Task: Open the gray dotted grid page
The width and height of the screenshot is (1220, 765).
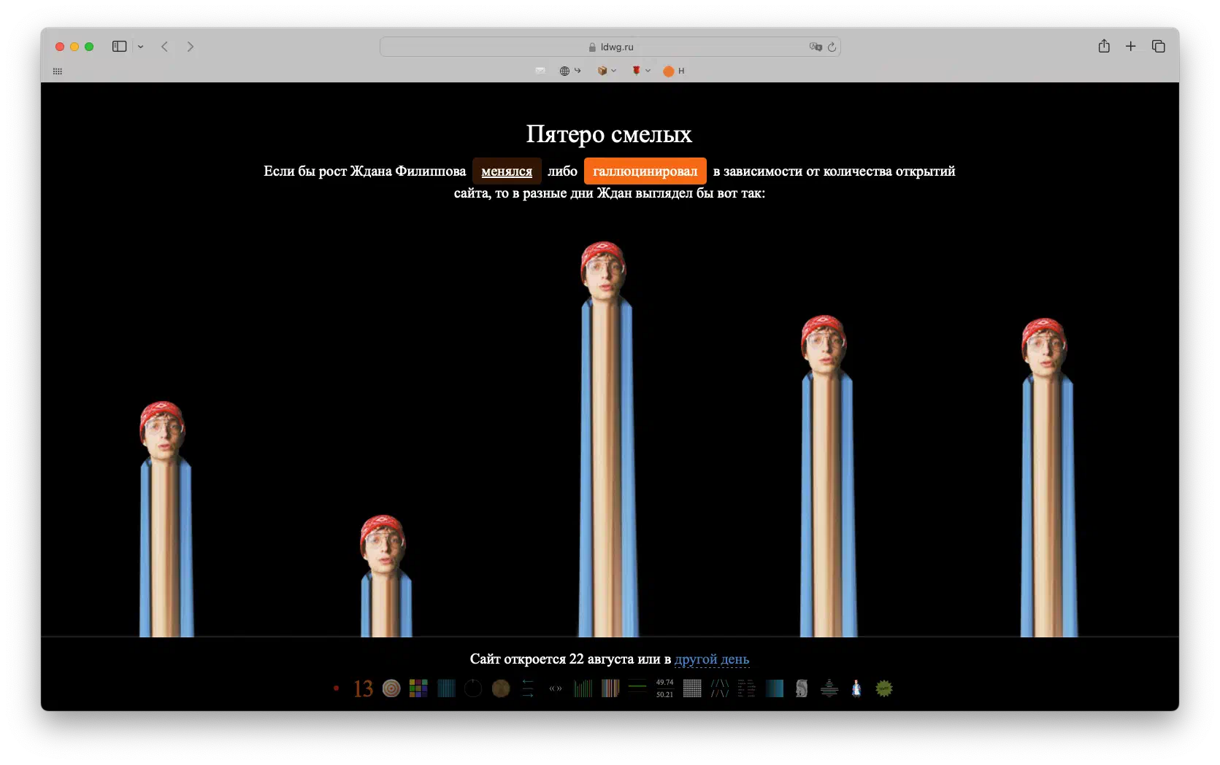Action: pyautogui.click(x=692, y=688)
